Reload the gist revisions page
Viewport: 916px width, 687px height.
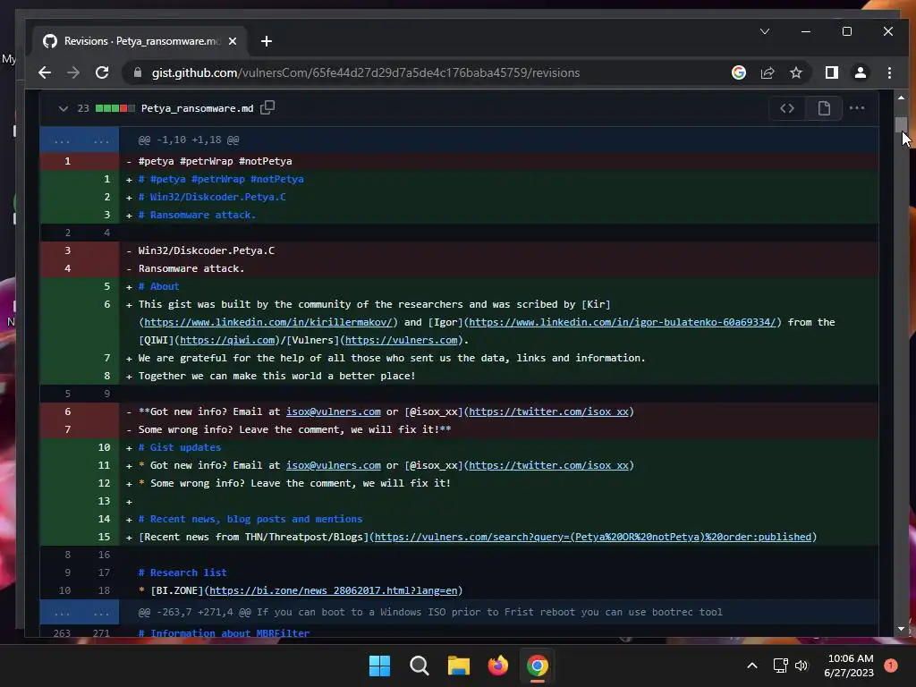coord(102,72)
